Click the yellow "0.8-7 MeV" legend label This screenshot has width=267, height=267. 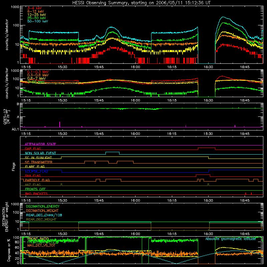pyautogui.click(x=36, y=78)
